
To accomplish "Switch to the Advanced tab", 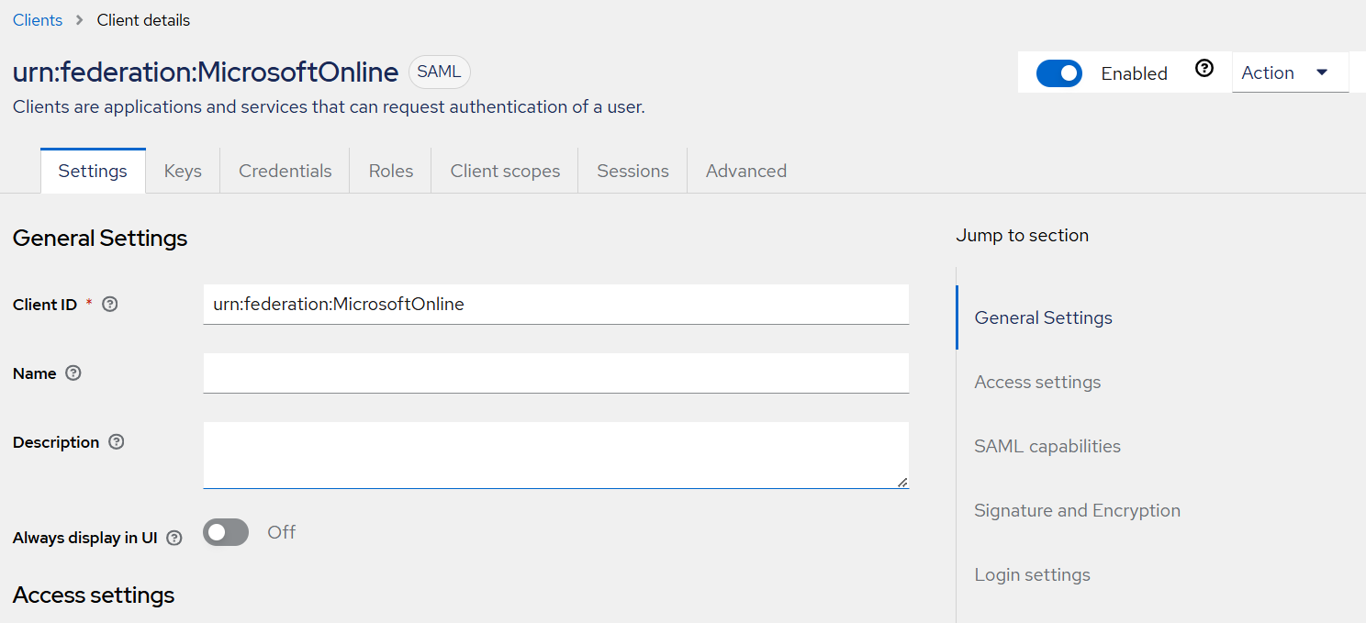I will coord(745,171).
